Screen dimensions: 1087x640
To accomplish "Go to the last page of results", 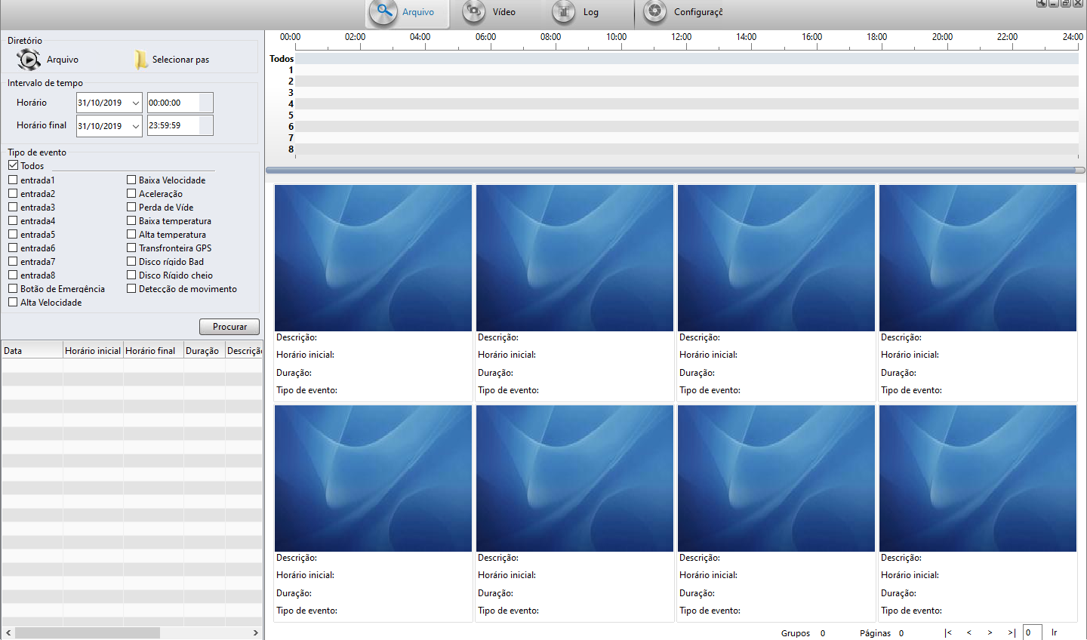I will pos(1012,632).
